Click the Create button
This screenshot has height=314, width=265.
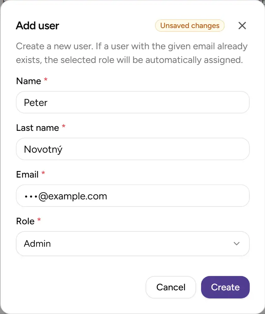[x=225, y=287]
